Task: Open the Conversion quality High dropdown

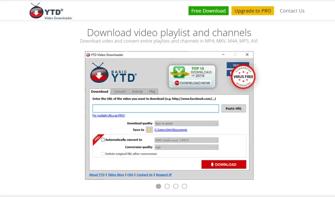Action: point(186,147)
